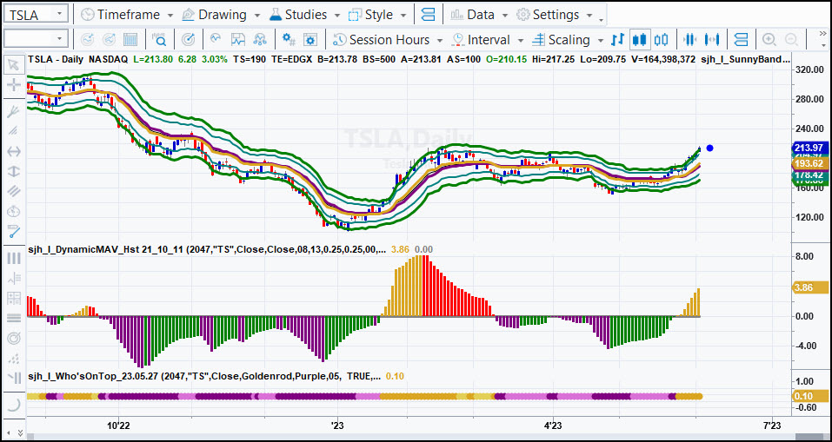
Task: Click the sjh_I_SunnyBand study label
Action: click(x=746, y=59)
